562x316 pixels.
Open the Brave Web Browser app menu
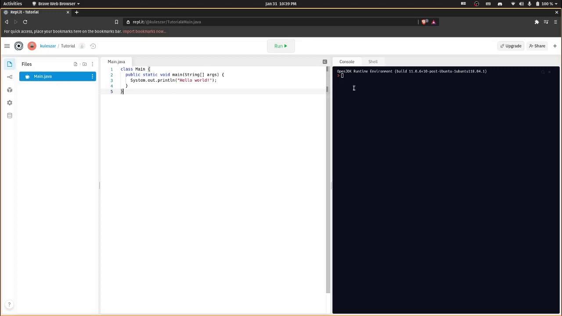pyautogui.click(x=56, y=4)
